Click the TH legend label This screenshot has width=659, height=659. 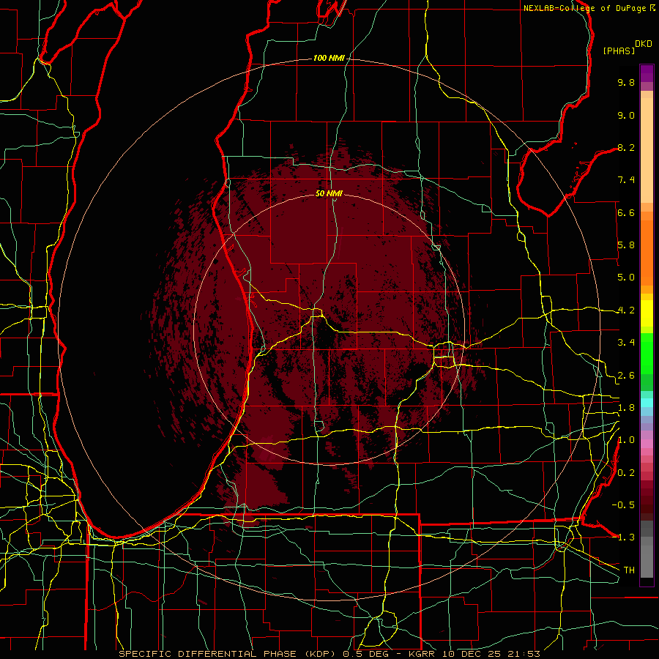click(x=629, y=570)
